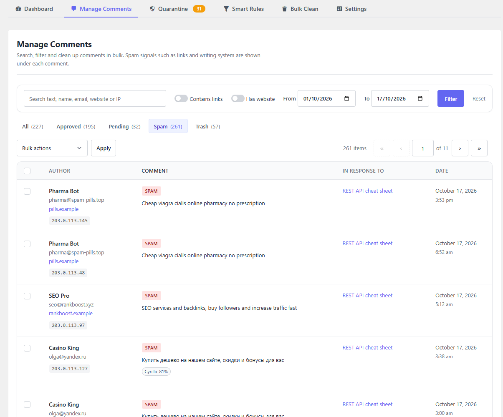Toggle the Contains links switch
Screen dimensions: 503x417
[181, 98]
